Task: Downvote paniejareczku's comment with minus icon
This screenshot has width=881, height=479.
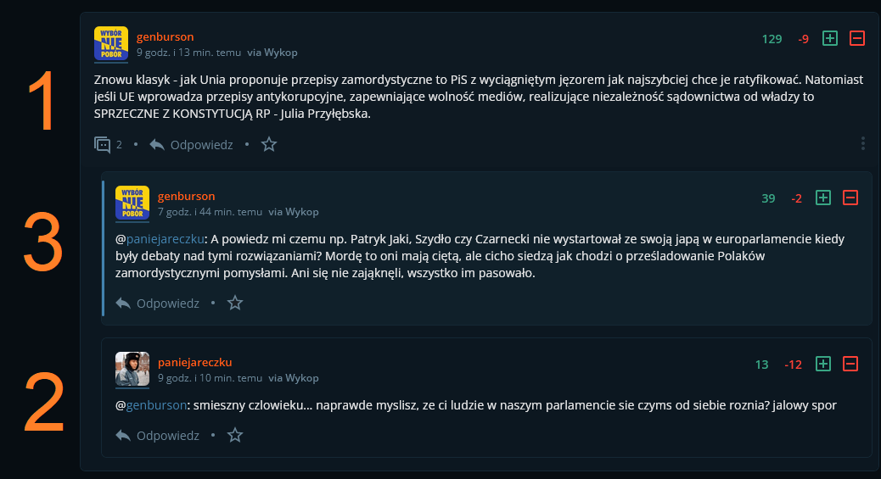Action: (x=850, y=364)
